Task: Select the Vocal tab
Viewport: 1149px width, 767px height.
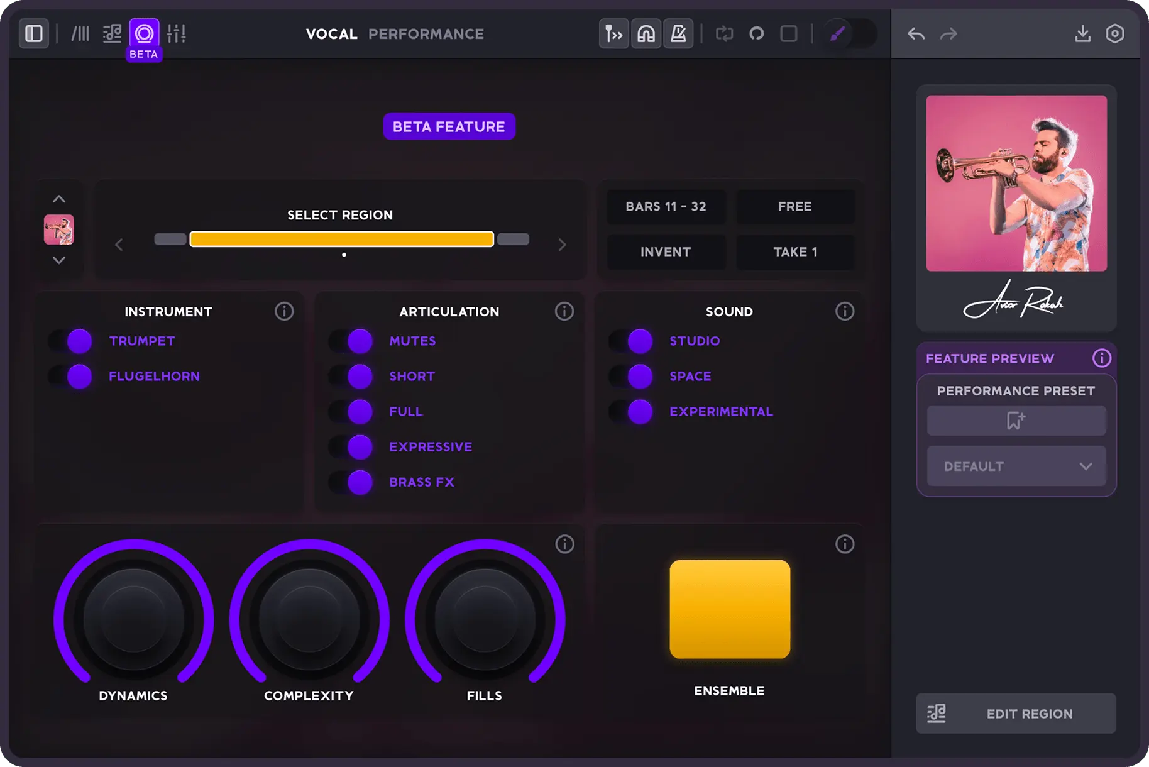Action: click(x=331, y=34)
